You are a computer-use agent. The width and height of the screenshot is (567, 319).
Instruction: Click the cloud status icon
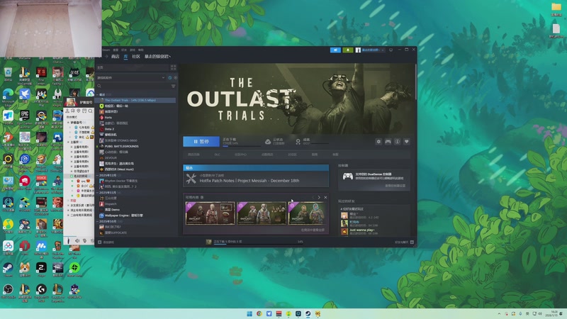coord(268,141)
